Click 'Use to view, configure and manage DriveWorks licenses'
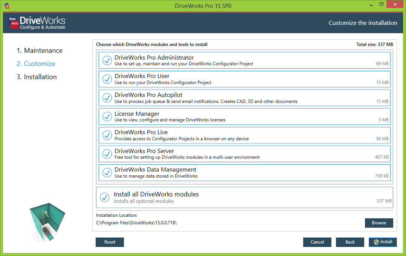Image resolution: width=406 pixels, height=256 pixels. (x=170, y=120)
